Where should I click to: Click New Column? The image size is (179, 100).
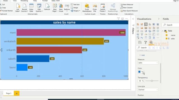pos(126,7)
